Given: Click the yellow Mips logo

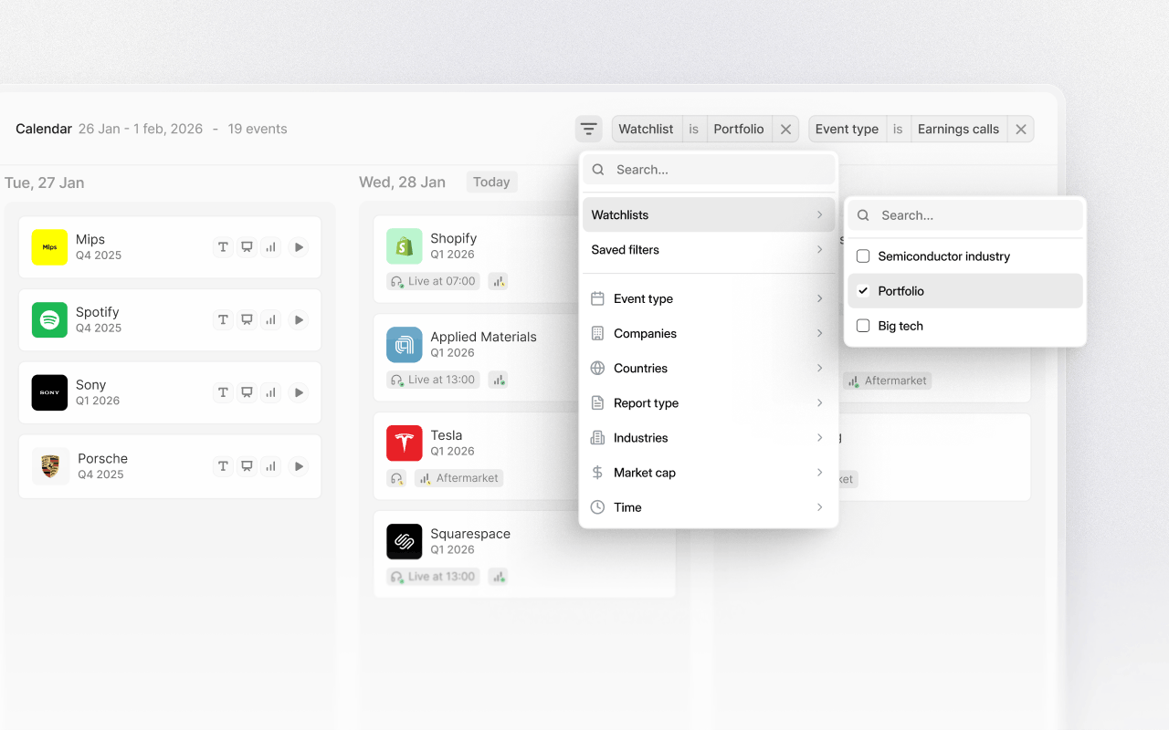Looking at the screenshot, I should [49, 246].
